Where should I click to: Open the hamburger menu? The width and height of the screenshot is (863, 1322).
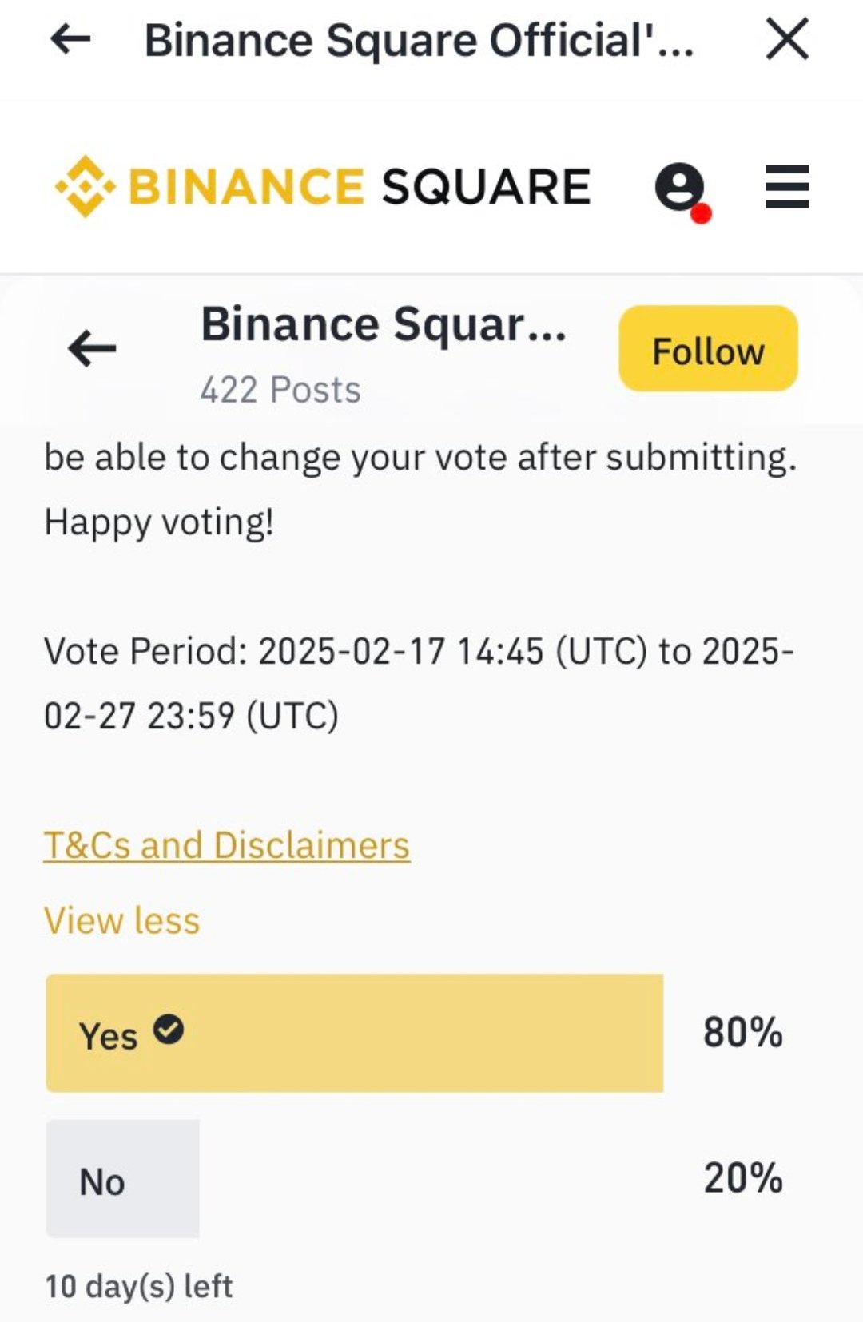pos(787,187)
